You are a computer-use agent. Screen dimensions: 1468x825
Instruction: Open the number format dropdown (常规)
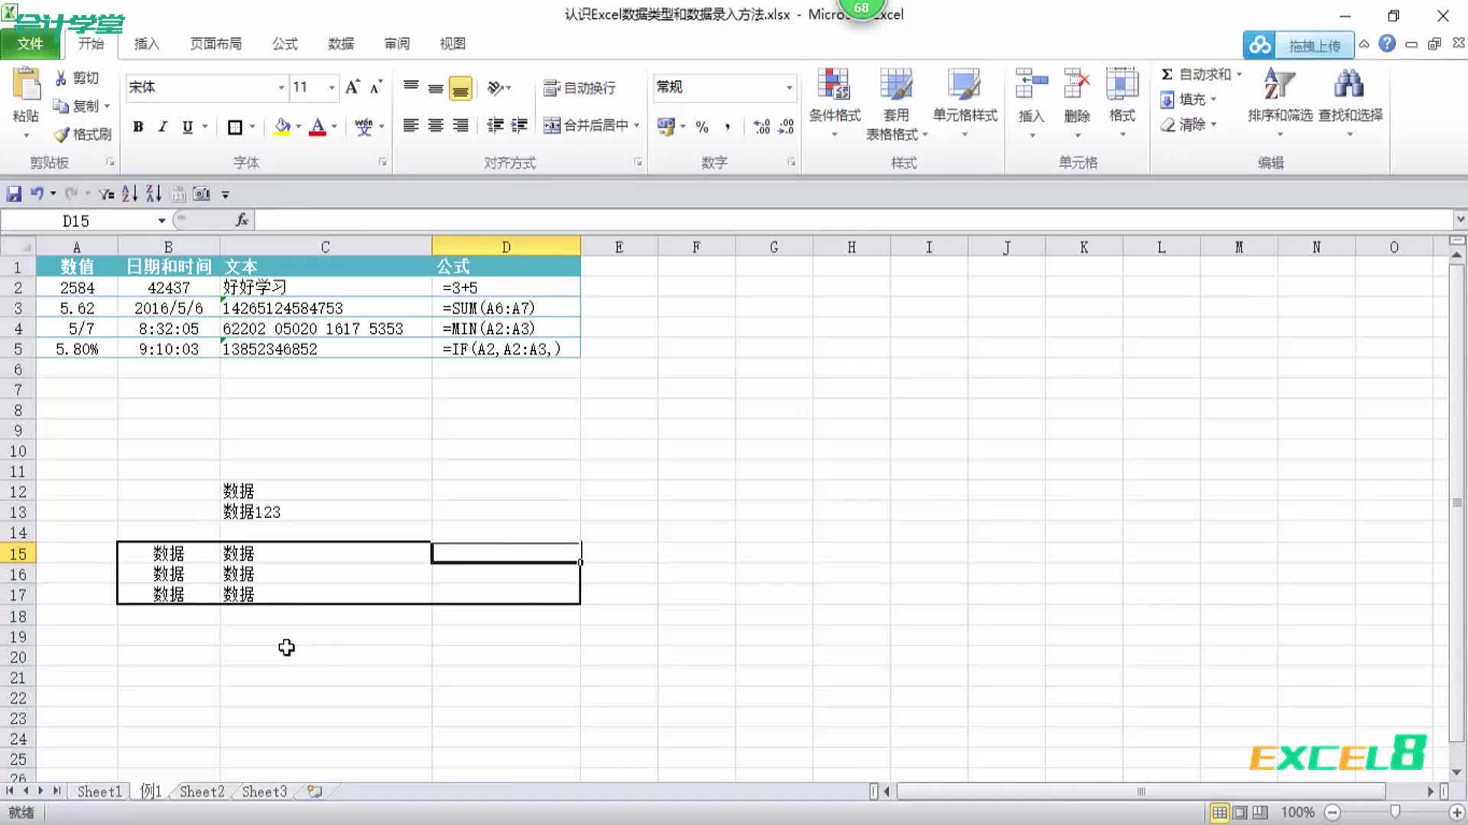click(x=789, y=88)
